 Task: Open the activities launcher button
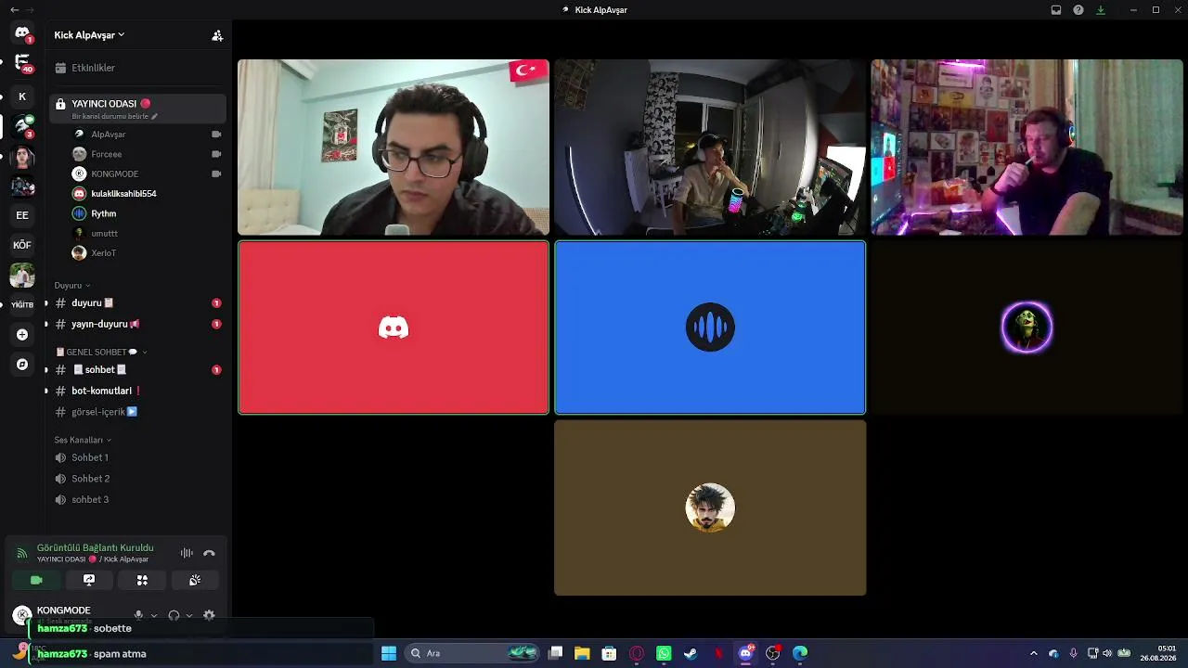click(142, 580)
